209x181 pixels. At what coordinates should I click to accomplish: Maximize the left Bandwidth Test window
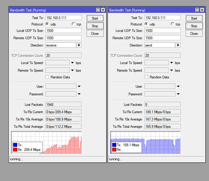98,10
